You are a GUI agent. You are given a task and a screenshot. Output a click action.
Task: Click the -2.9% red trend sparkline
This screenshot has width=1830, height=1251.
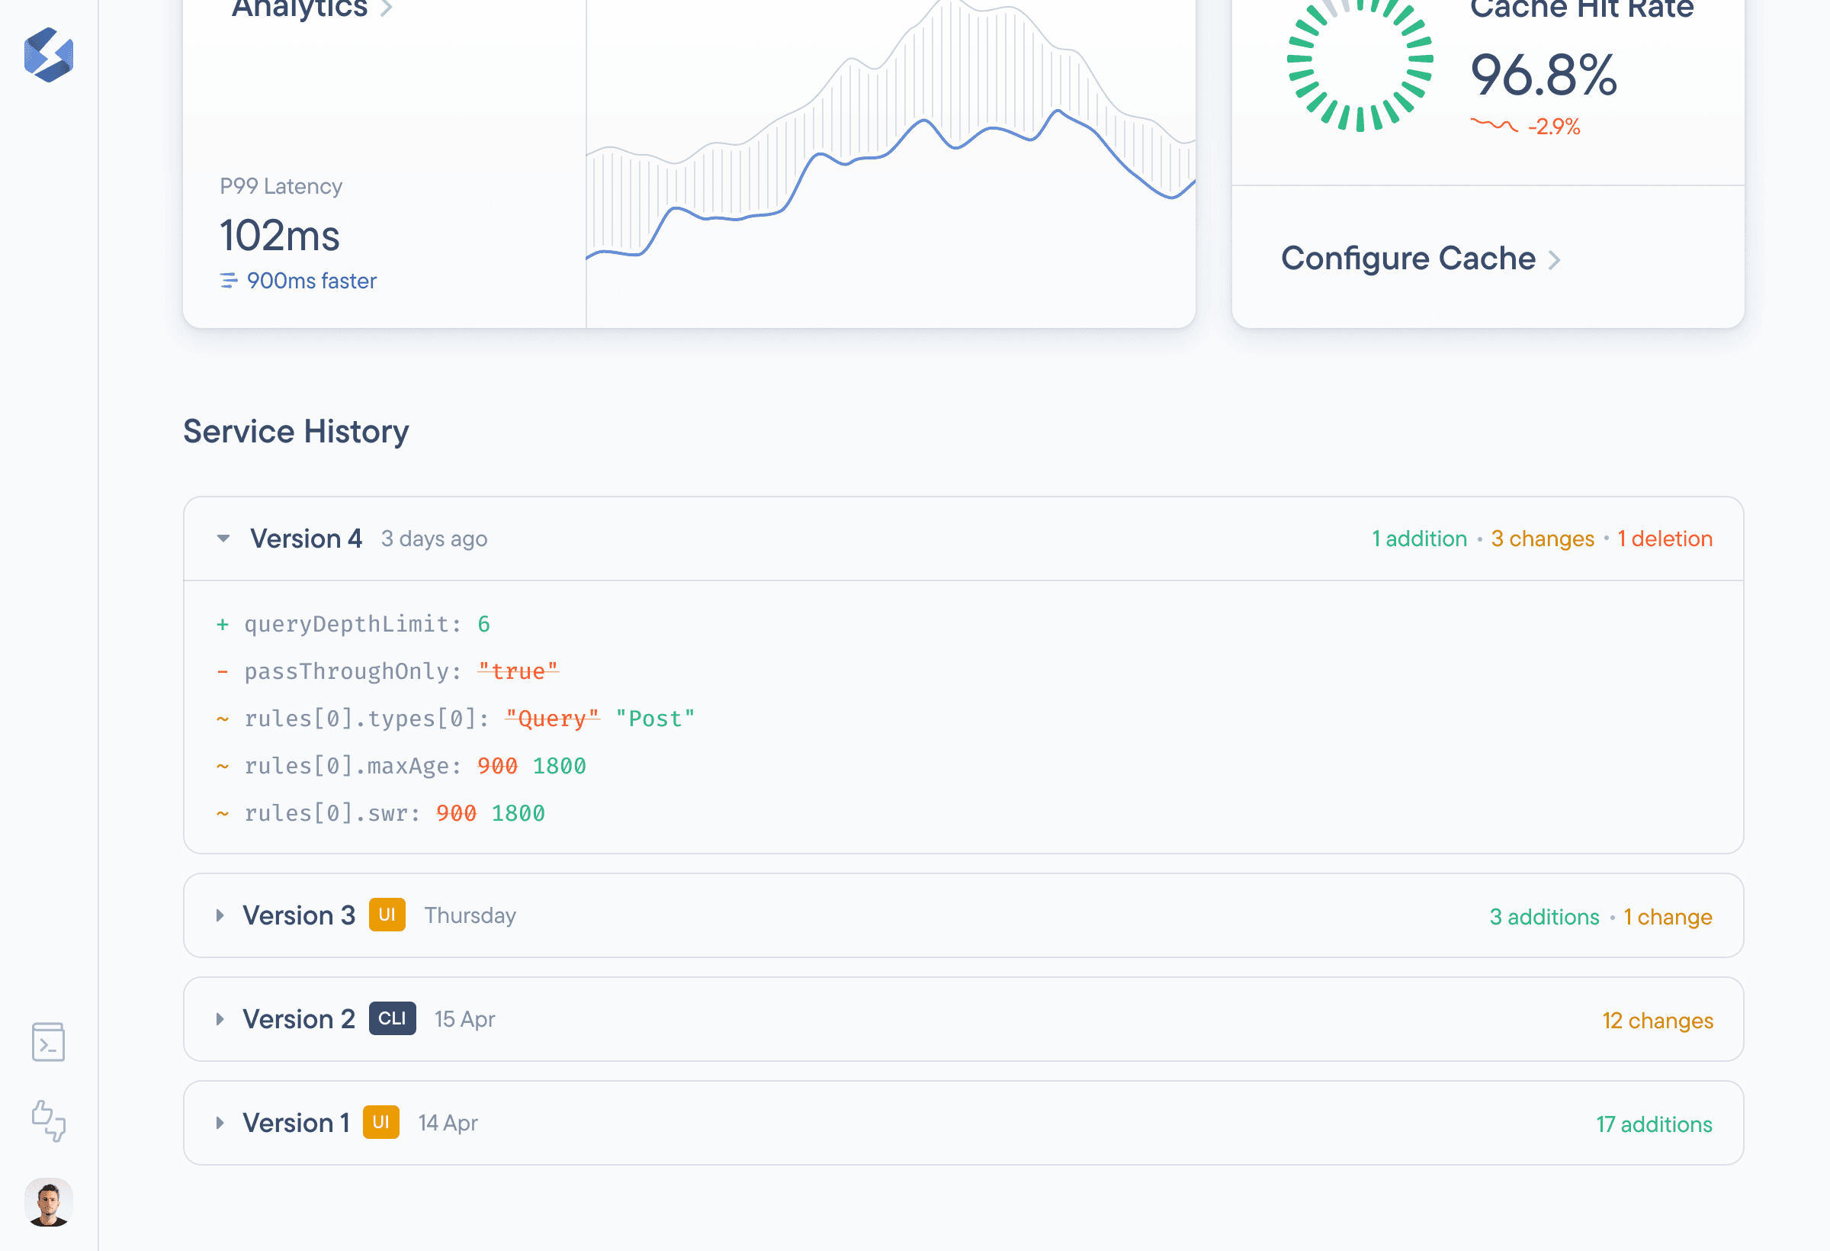click(1494, 125)
